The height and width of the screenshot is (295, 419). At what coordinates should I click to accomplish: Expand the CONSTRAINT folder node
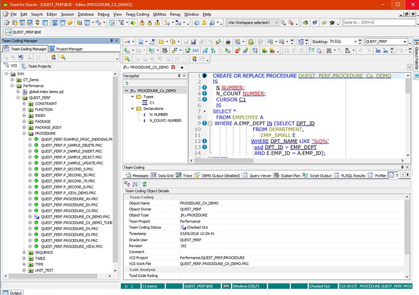click(x=24, y=103)
